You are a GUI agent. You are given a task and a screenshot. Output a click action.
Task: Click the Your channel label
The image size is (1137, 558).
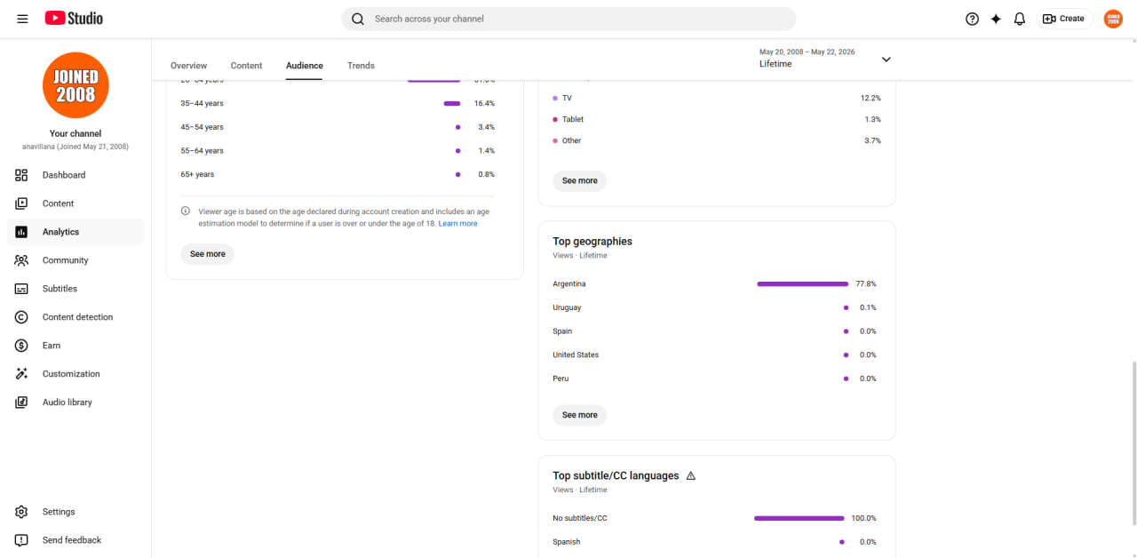[76, 133]
